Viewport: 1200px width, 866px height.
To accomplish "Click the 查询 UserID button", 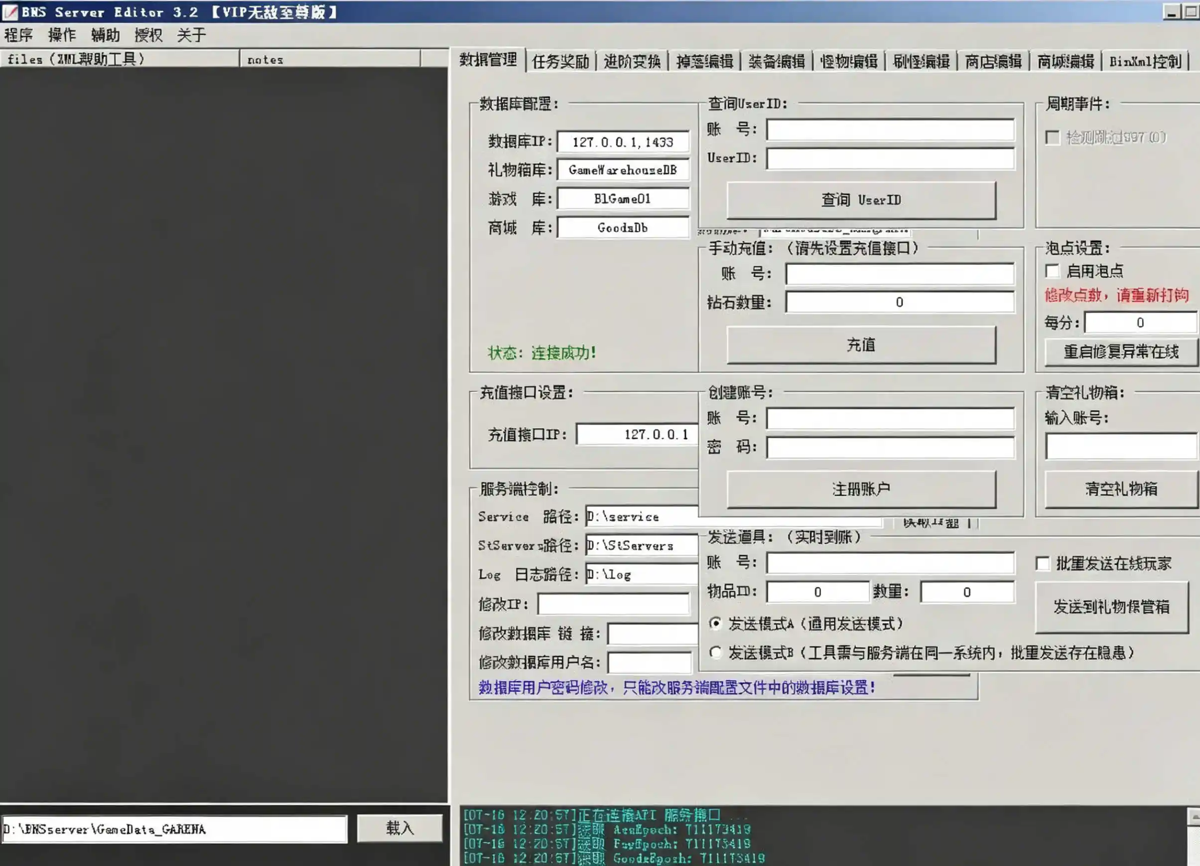I will point(861,201).
